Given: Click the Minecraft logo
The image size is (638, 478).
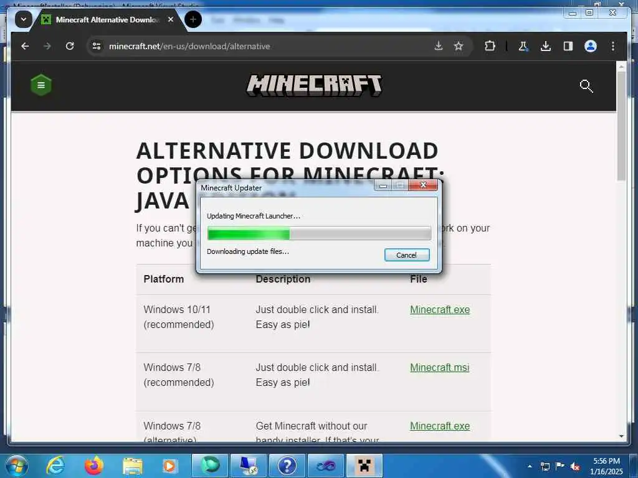Looking at the screenshot, I should pos(314,85).
